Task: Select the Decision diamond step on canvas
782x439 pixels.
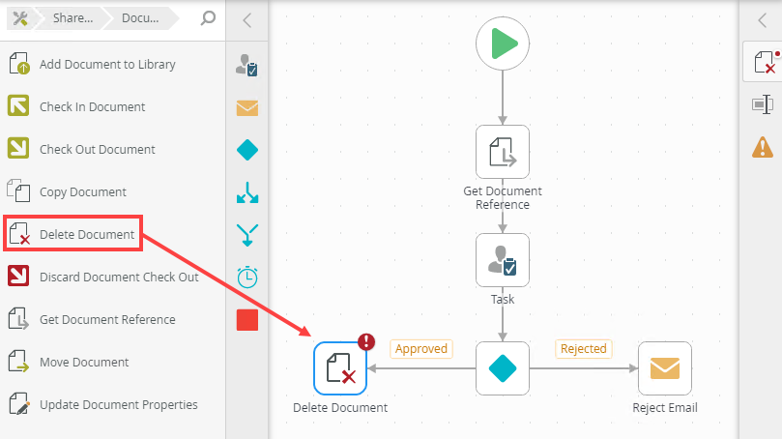Action: pos(503,368)
